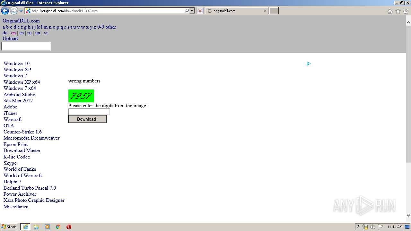This screenshot has width=411, height=231.
Task: Click the address bar URL field
Action: (x=108, y=11)
